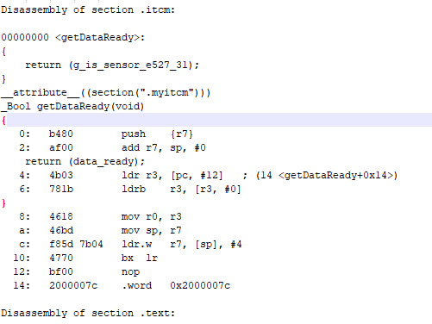Screen dimensions: 432x324
Task: Select the 'nop' instruction at address 12
Action: 130,271
